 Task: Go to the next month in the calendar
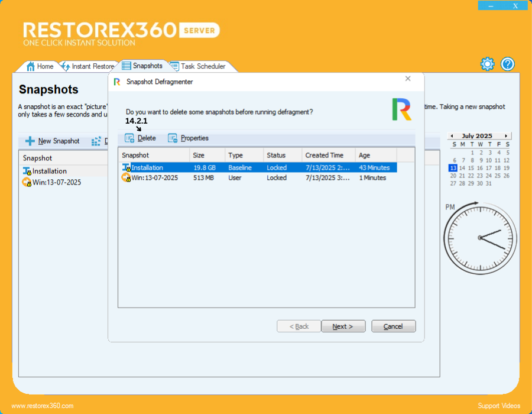[506, 136]
